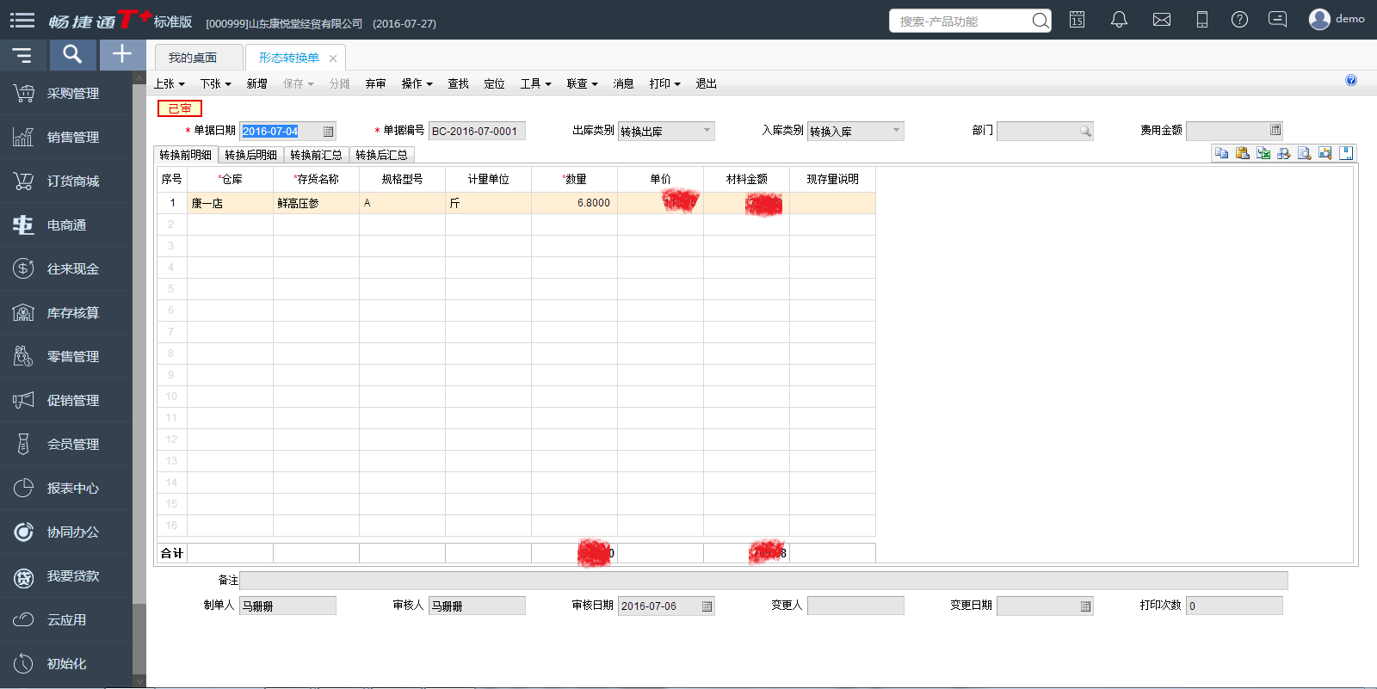Expand the 出库类别 dropdown
Viewport: 1377px width, 689px height.
707,131
